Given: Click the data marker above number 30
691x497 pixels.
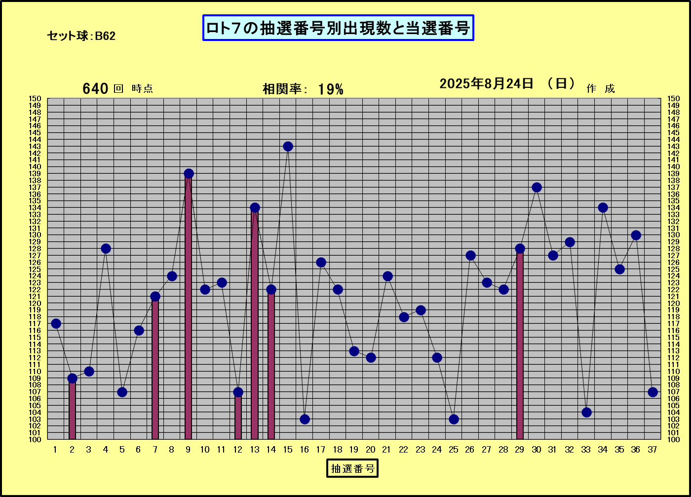Looking at the screenshot, I should tap(537, 188).
